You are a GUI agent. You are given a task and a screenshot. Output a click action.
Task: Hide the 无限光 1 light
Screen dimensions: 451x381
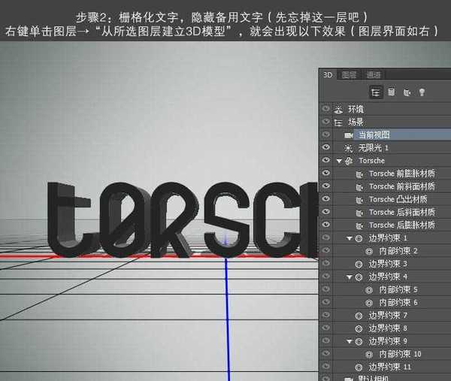[326, 147]
